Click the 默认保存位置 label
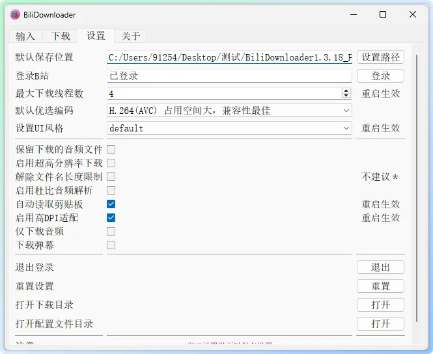Screen dimensions: 433x354 click(44, 57)
